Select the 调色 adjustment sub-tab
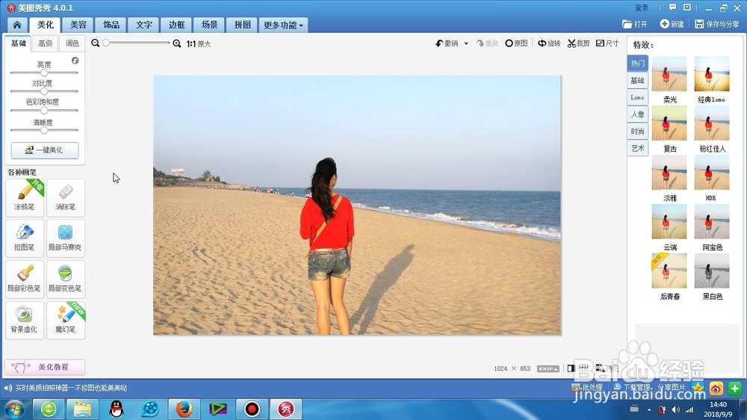747x420 pixels. 72,43
